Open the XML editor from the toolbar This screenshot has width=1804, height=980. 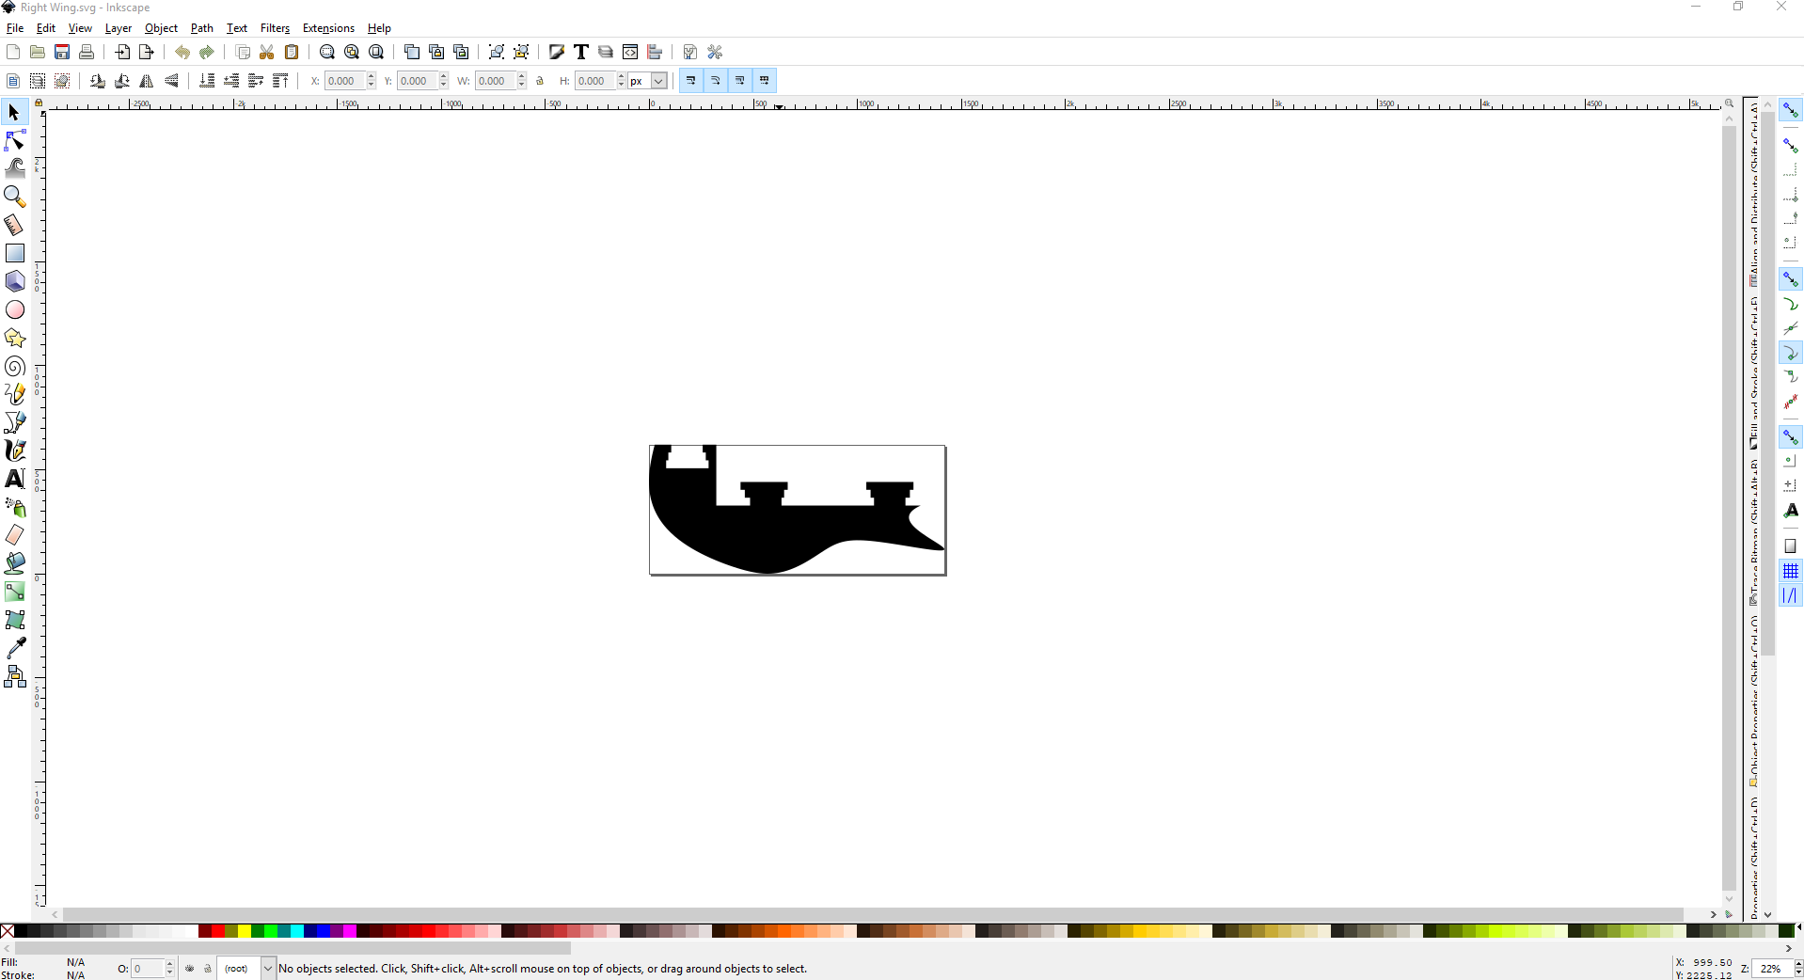pos(630,53)
